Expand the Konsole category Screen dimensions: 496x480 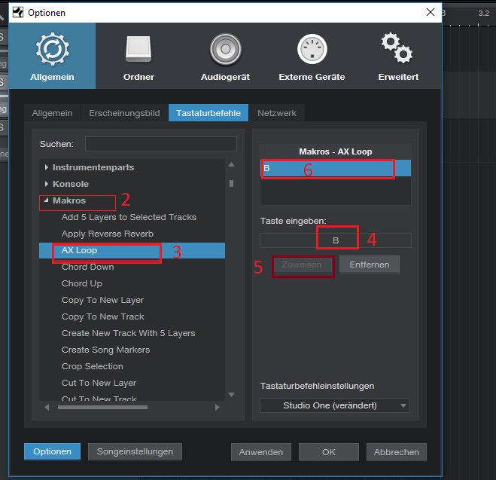(47, 184)
